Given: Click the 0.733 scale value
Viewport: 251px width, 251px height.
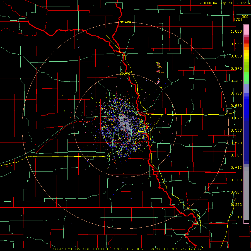Looking at the screenshot, I should pos(236,93).
